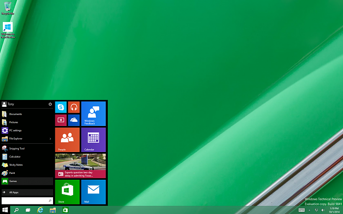This screenshot has height=214, width=343.
Task: Expand the File Explorer jump list arrow
Action: (50, 139)
